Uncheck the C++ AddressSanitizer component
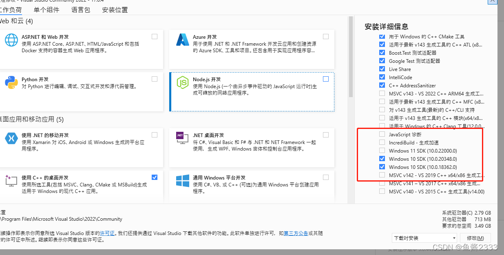Image resolution: width=504 pixels, height=255 pixels. 382,85
